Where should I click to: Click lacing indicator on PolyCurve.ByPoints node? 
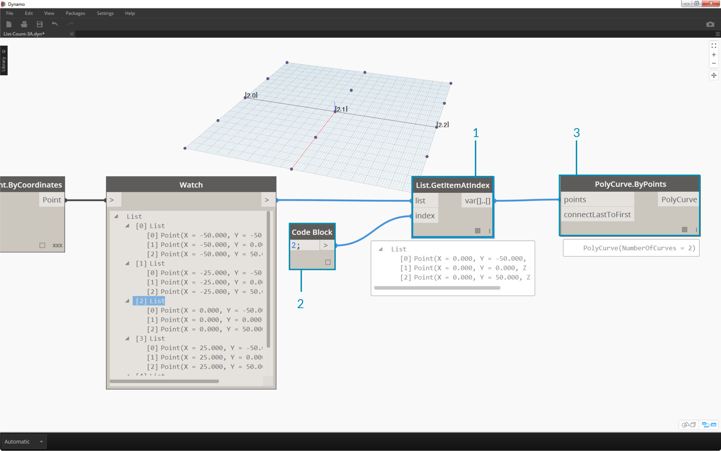click(x=696, y=230)
